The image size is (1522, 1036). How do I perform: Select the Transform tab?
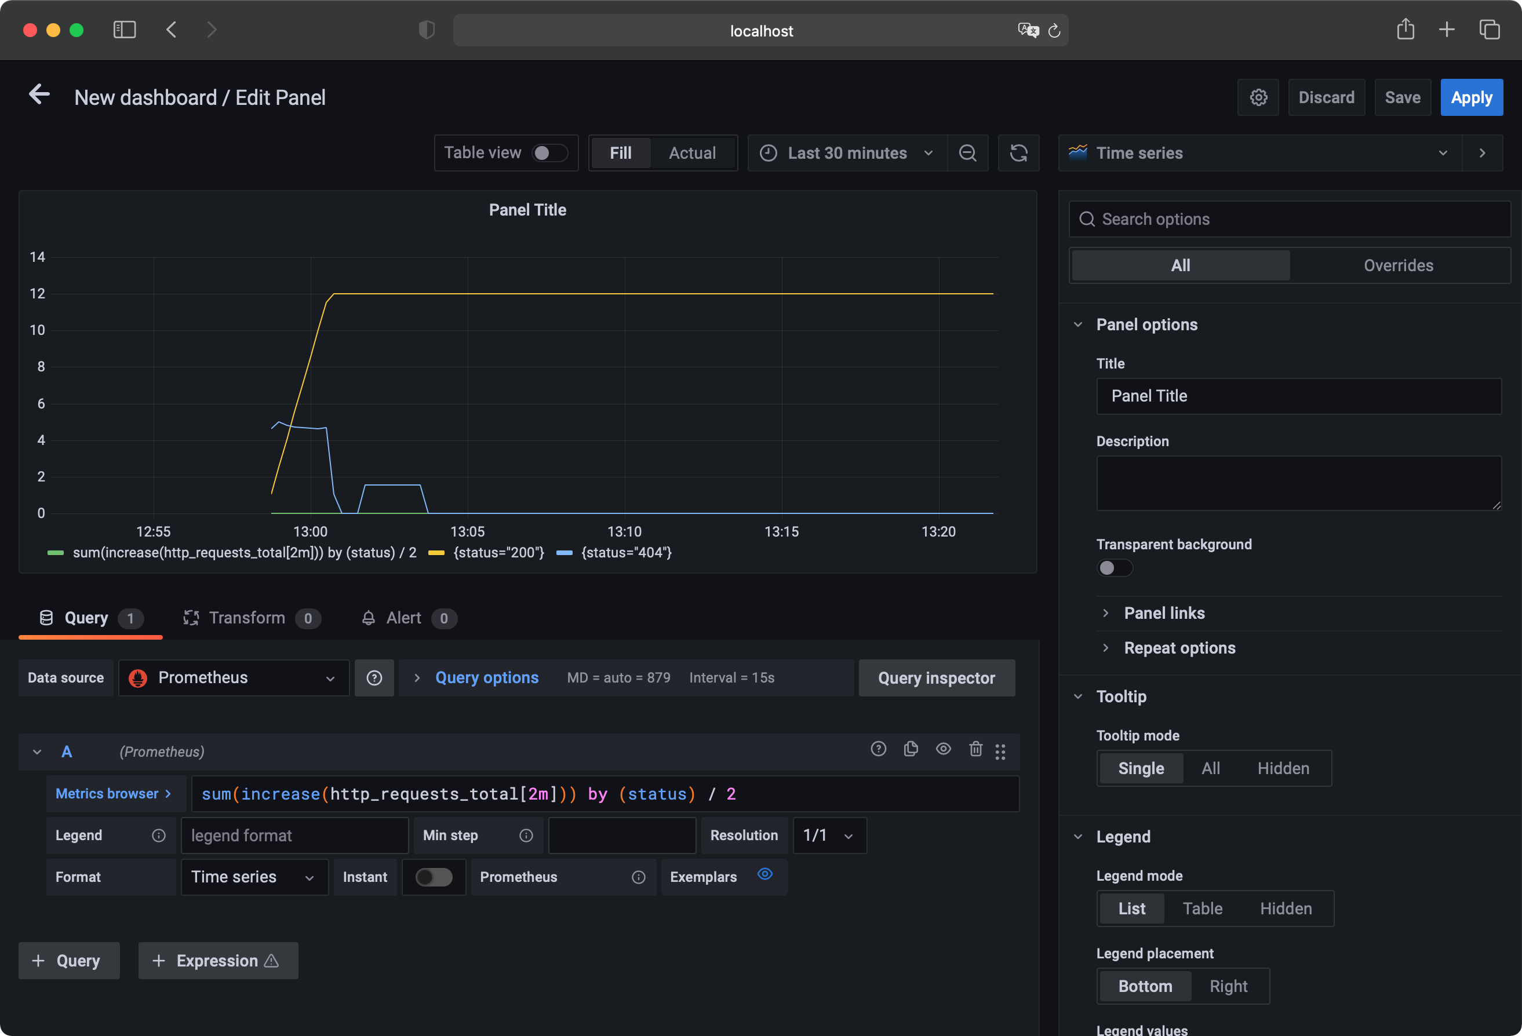[x=246, y=617]
